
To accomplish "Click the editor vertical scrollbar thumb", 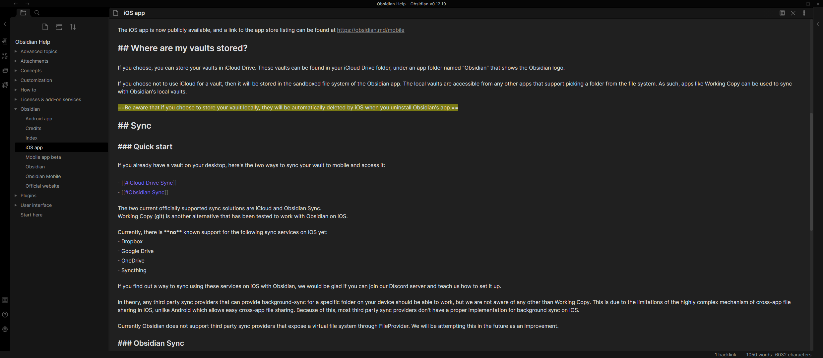I will [811, 172].
